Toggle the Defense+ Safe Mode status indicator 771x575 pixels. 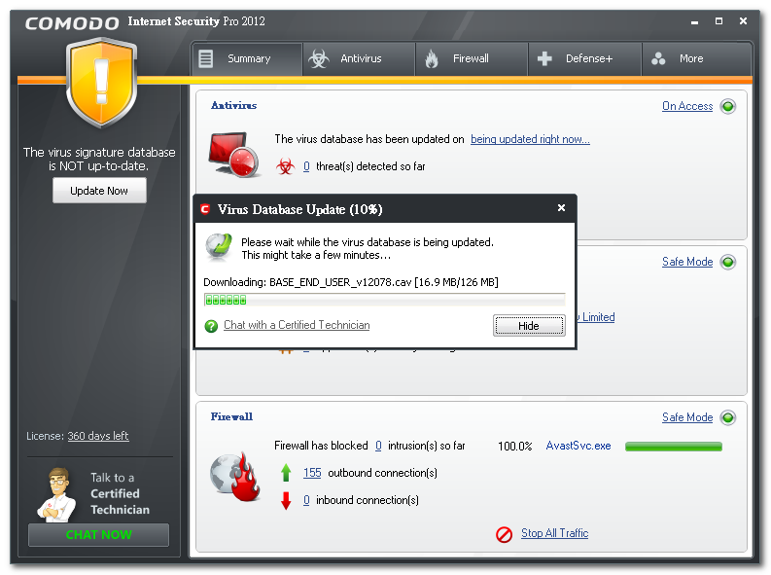[x=728, y=263]
